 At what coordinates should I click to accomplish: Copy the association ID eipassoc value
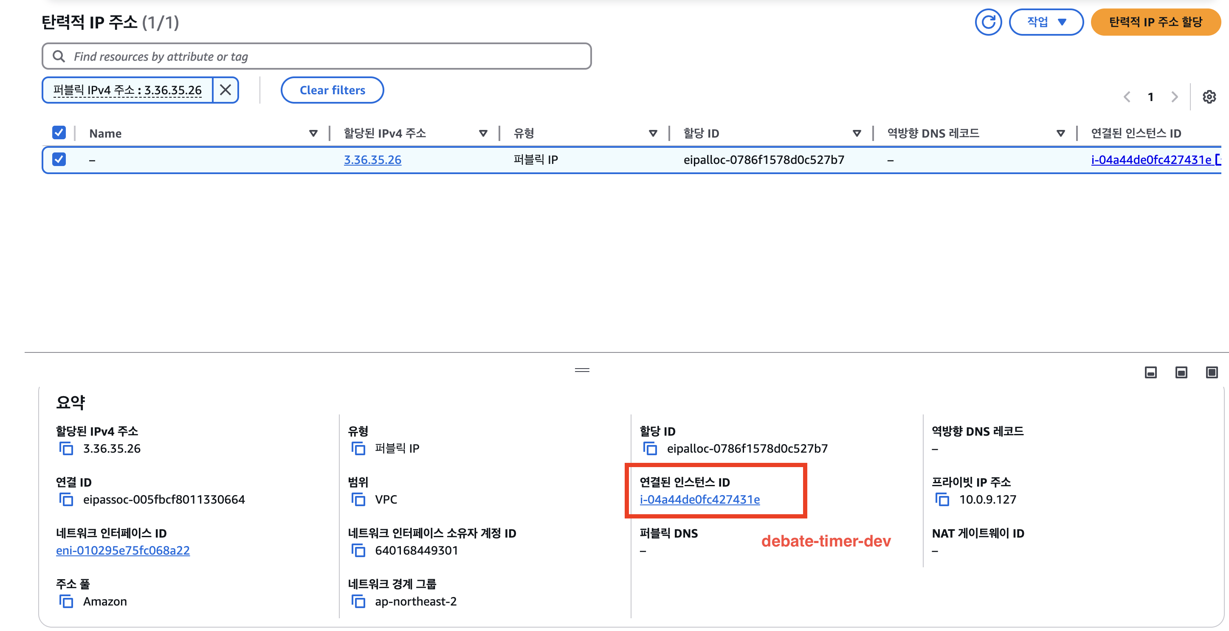tap(66, 499)
